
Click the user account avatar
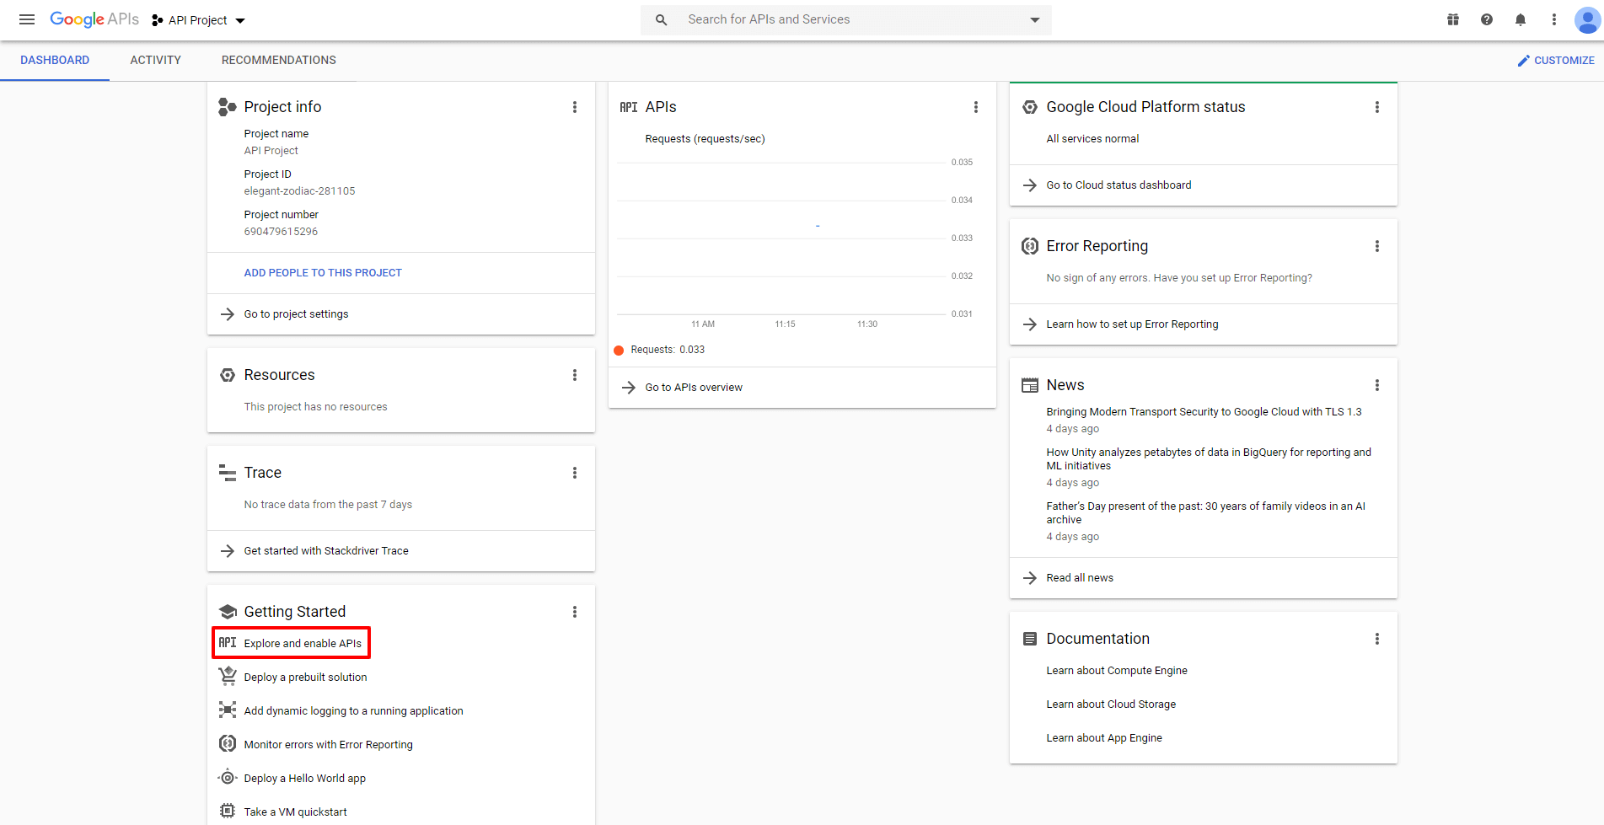coord(1588,19)
